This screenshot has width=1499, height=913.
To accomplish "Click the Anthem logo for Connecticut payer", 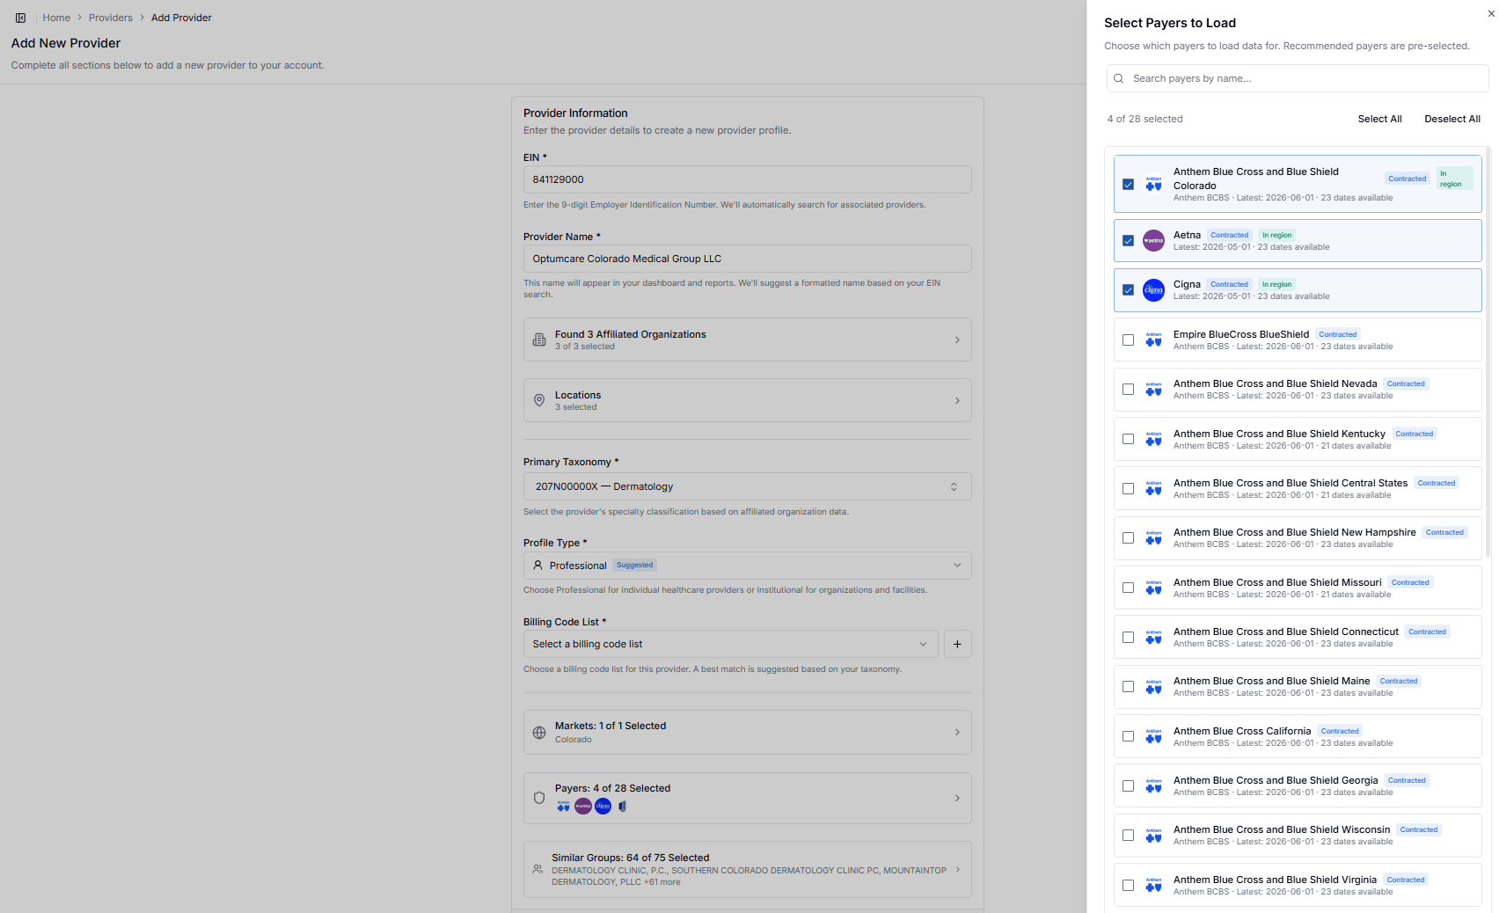I will point(1153,637).
